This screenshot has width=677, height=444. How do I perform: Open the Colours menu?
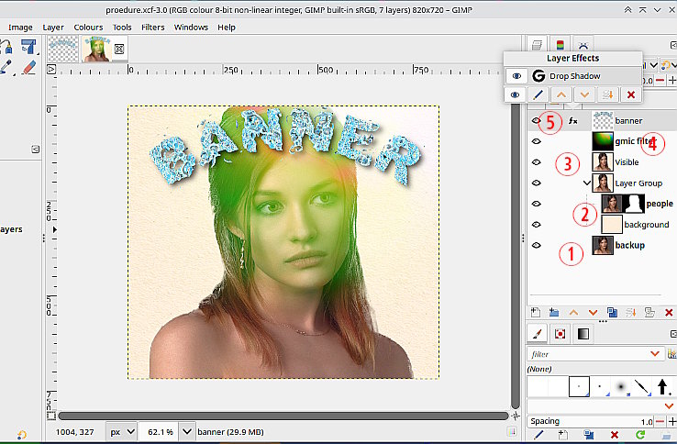(88, 28)
